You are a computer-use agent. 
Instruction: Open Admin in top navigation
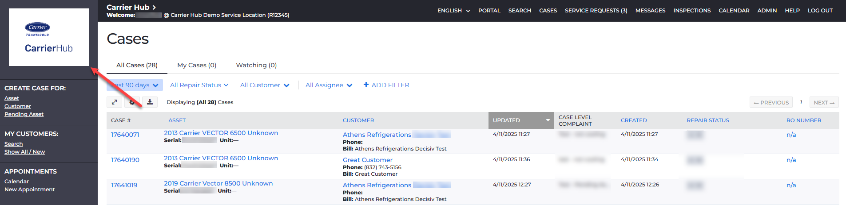click(x=767, y=11)
